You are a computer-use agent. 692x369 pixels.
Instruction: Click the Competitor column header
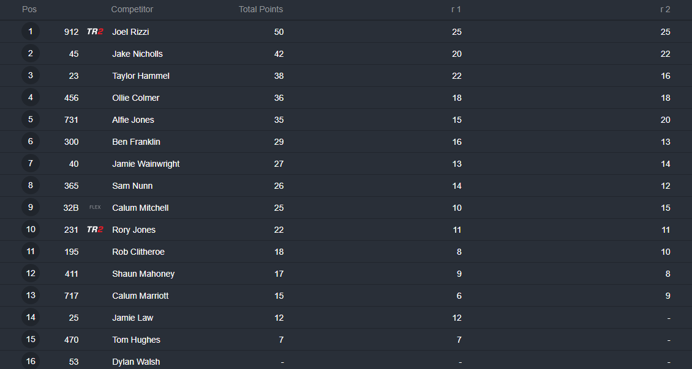coord(132,9)
